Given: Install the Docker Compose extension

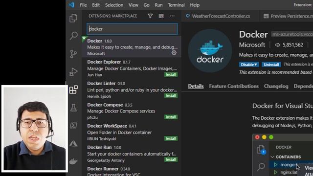Looking at the screenshot, I should (x=171, y=117).
